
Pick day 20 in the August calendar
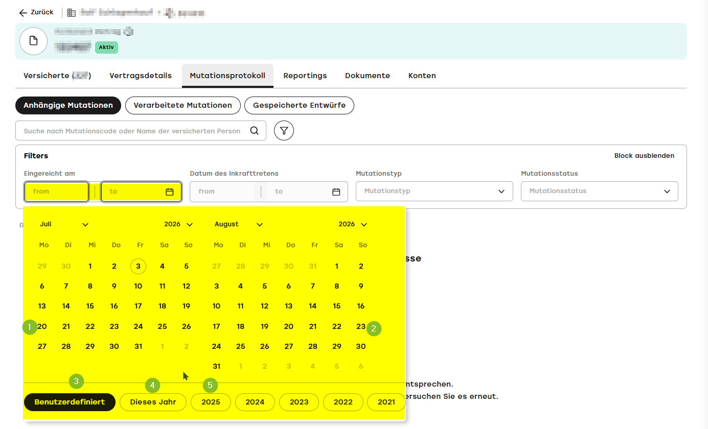(289, 326)
